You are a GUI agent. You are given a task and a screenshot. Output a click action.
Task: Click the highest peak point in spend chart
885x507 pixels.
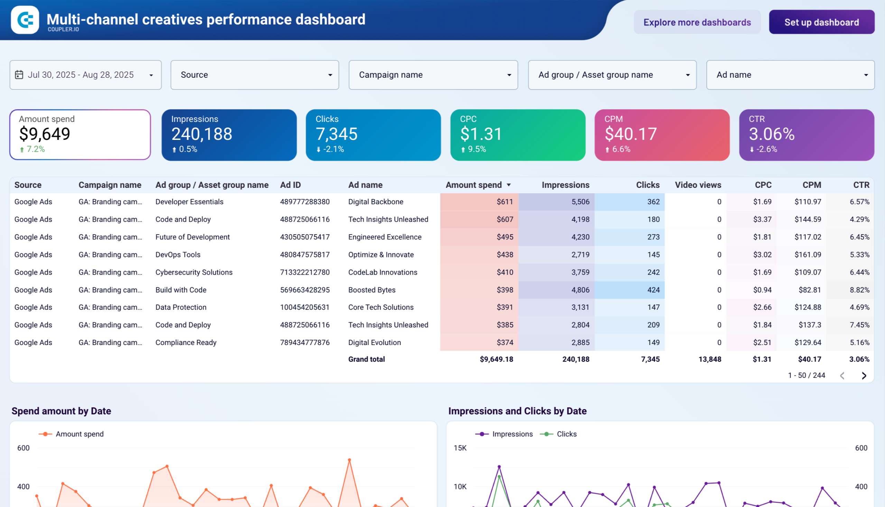click(349, 460)
